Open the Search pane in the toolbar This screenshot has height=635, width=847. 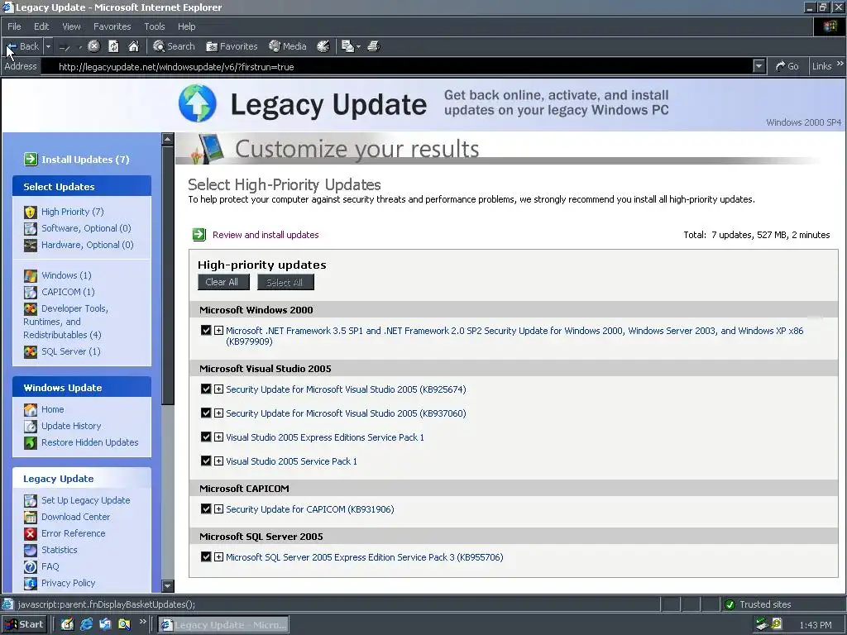(174, 46)
